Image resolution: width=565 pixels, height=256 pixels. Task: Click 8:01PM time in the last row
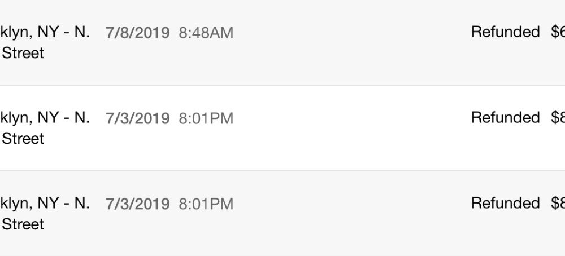point(206,204)
